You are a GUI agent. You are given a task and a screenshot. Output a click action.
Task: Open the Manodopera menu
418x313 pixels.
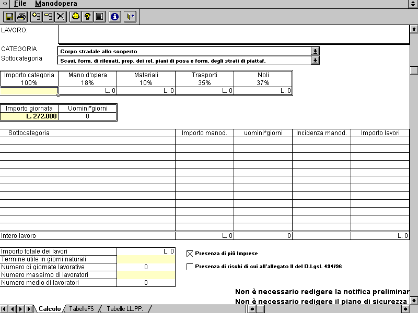[56, 4]
